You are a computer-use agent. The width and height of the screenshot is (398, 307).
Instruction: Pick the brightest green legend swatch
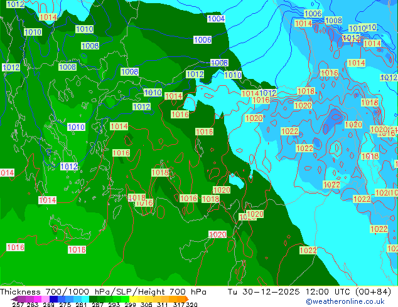pos(125,299)
